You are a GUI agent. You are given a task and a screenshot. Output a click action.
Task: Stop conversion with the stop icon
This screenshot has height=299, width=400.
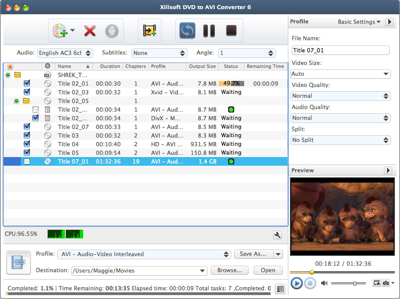point(231,31)
